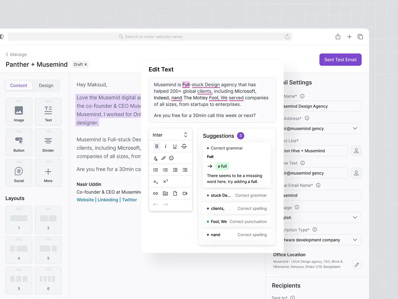This screenshot has width=398, height=299.
Task: Edit Office Location with pencil icon
Action: point(357,265)
